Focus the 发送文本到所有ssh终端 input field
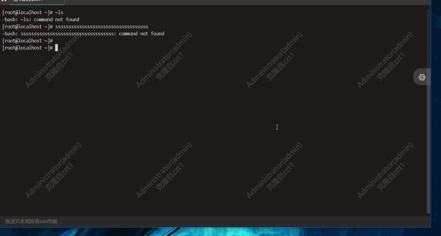This screenshot has height=236, width=441. pyautogui.click(x=118, y=221)
